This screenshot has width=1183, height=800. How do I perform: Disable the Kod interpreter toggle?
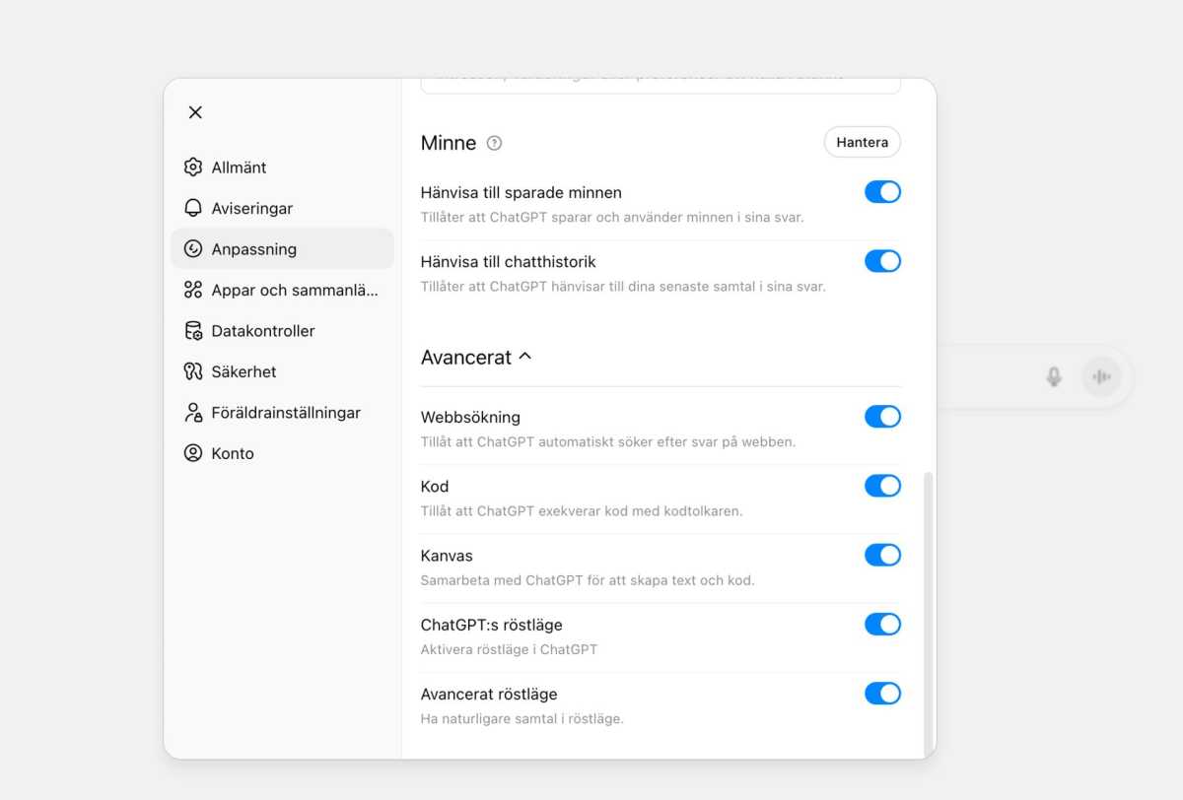(882, 486)
